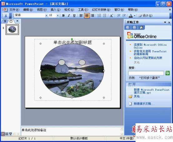Click Office Online logo

pyautogui.click(x=142, y=35)
